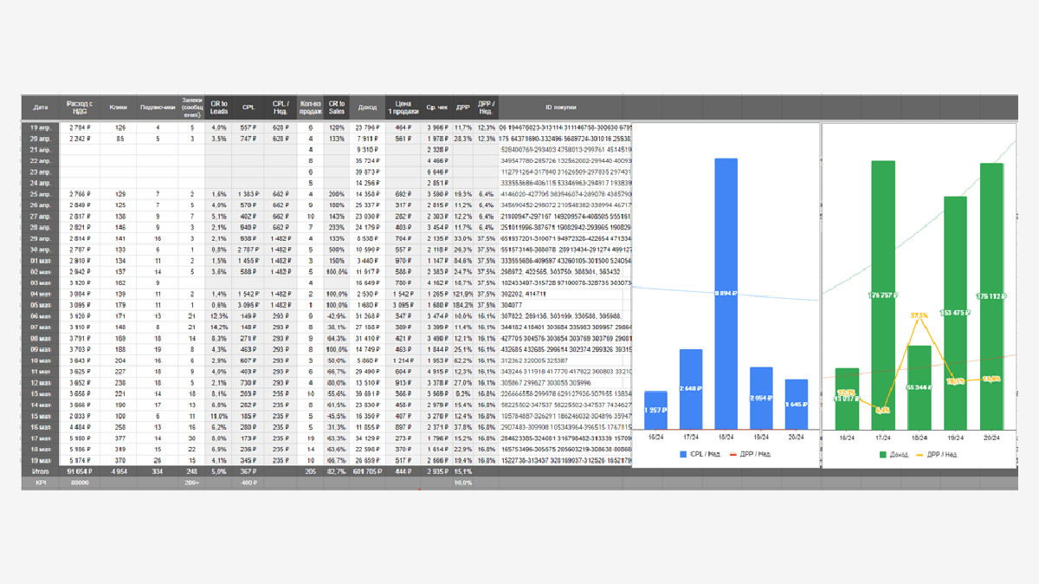
Task: Click total leads 248
Action: point(192,471)
